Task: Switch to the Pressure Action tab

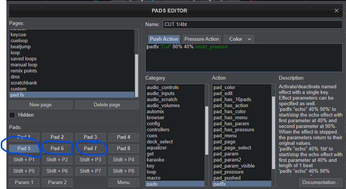Action: (x=201, y=39)
